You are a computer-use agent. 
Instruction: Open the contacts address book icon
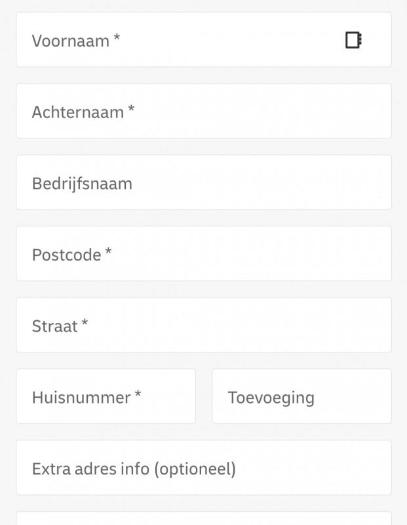tap(353, 40)
